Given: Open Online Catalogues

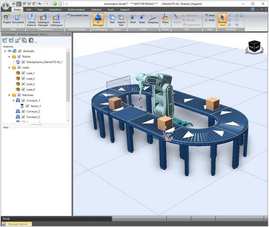Looking at the screenshot, I should [x=56, y=20].
